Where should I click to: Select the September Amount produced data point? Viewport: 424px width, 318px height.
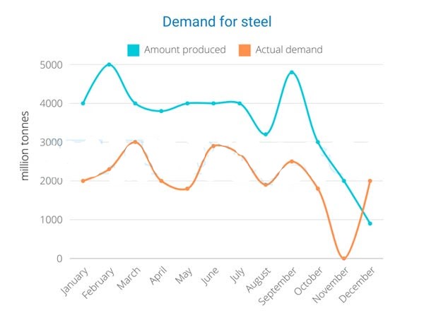click(292, 73)
